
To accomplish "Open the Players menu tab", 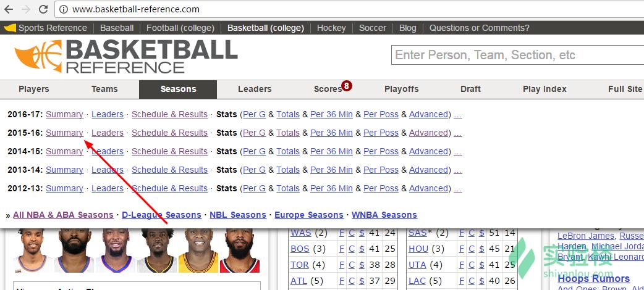I will pyautogui.click(x=34, y=89).
